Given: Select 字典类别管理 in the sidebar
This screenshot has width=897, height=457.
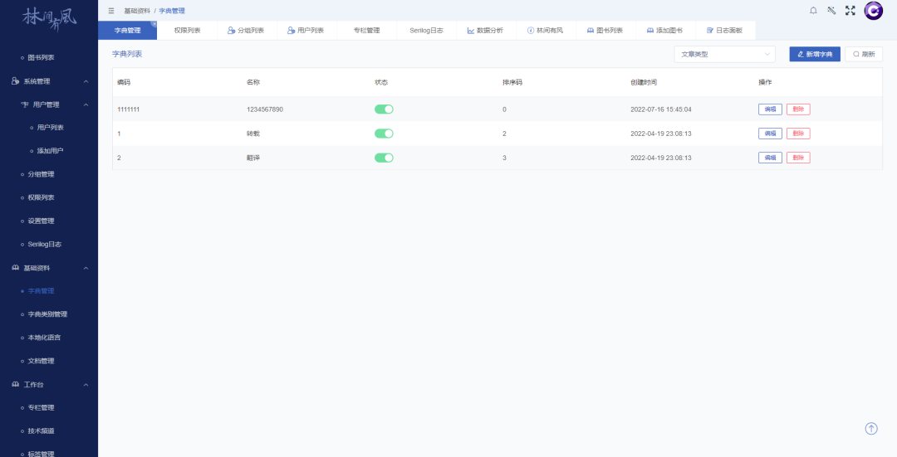Looking at the screenshot, I should [47, 314].
